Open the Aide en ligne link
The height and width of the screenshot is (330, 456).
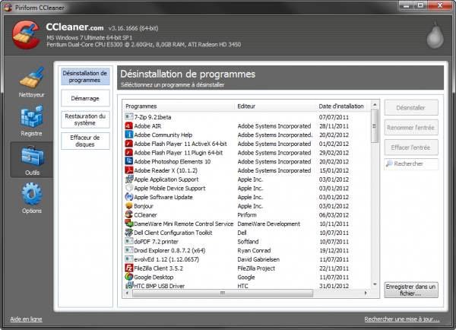(x=26, y=319)
